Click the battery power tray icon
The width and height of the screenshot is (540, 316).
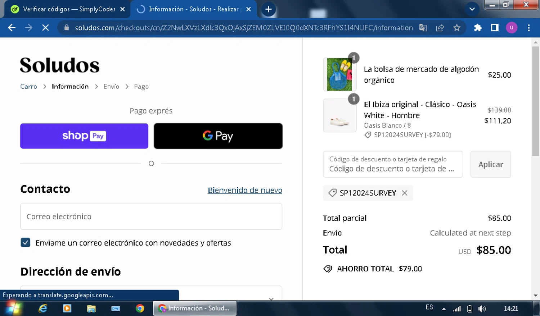pyautogui.click(x=469, y=308)
